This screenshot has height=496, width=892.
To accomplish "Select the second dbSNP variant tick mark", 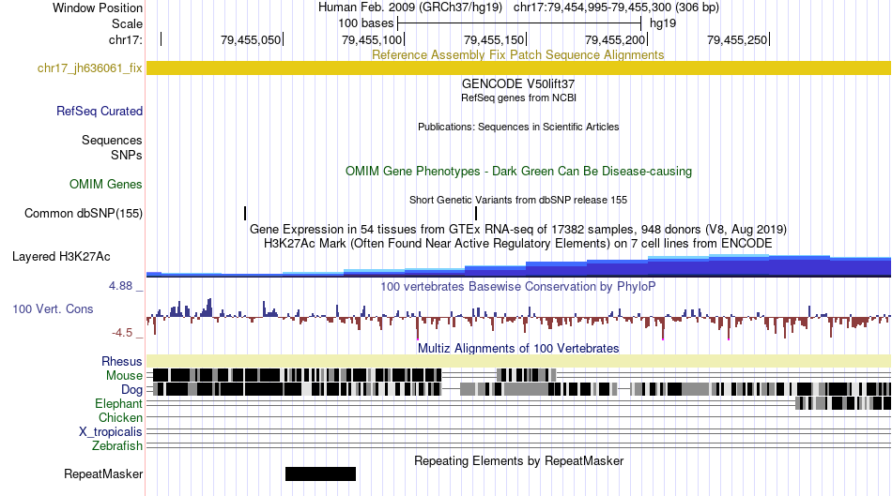I will (x=476, y=213).
